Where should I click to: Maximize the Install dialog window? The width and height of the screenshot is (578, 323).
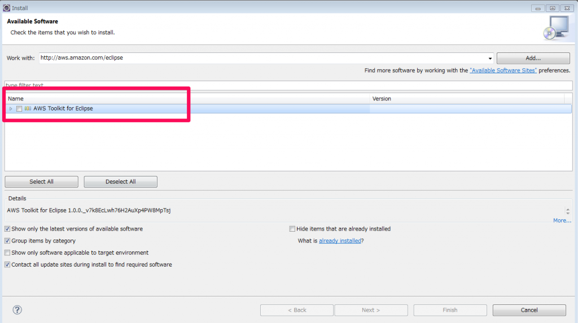(552, 8)
